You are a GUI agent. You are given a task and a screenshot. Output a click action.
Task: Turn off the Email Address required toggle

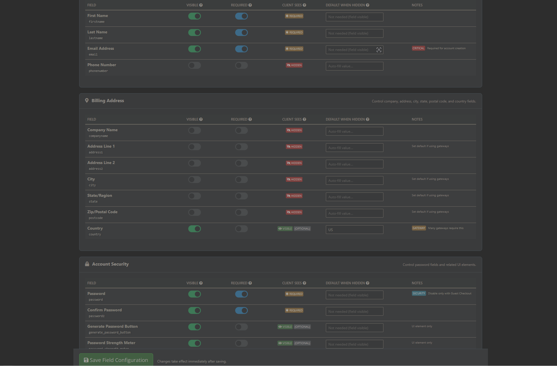tap(241, 49)
